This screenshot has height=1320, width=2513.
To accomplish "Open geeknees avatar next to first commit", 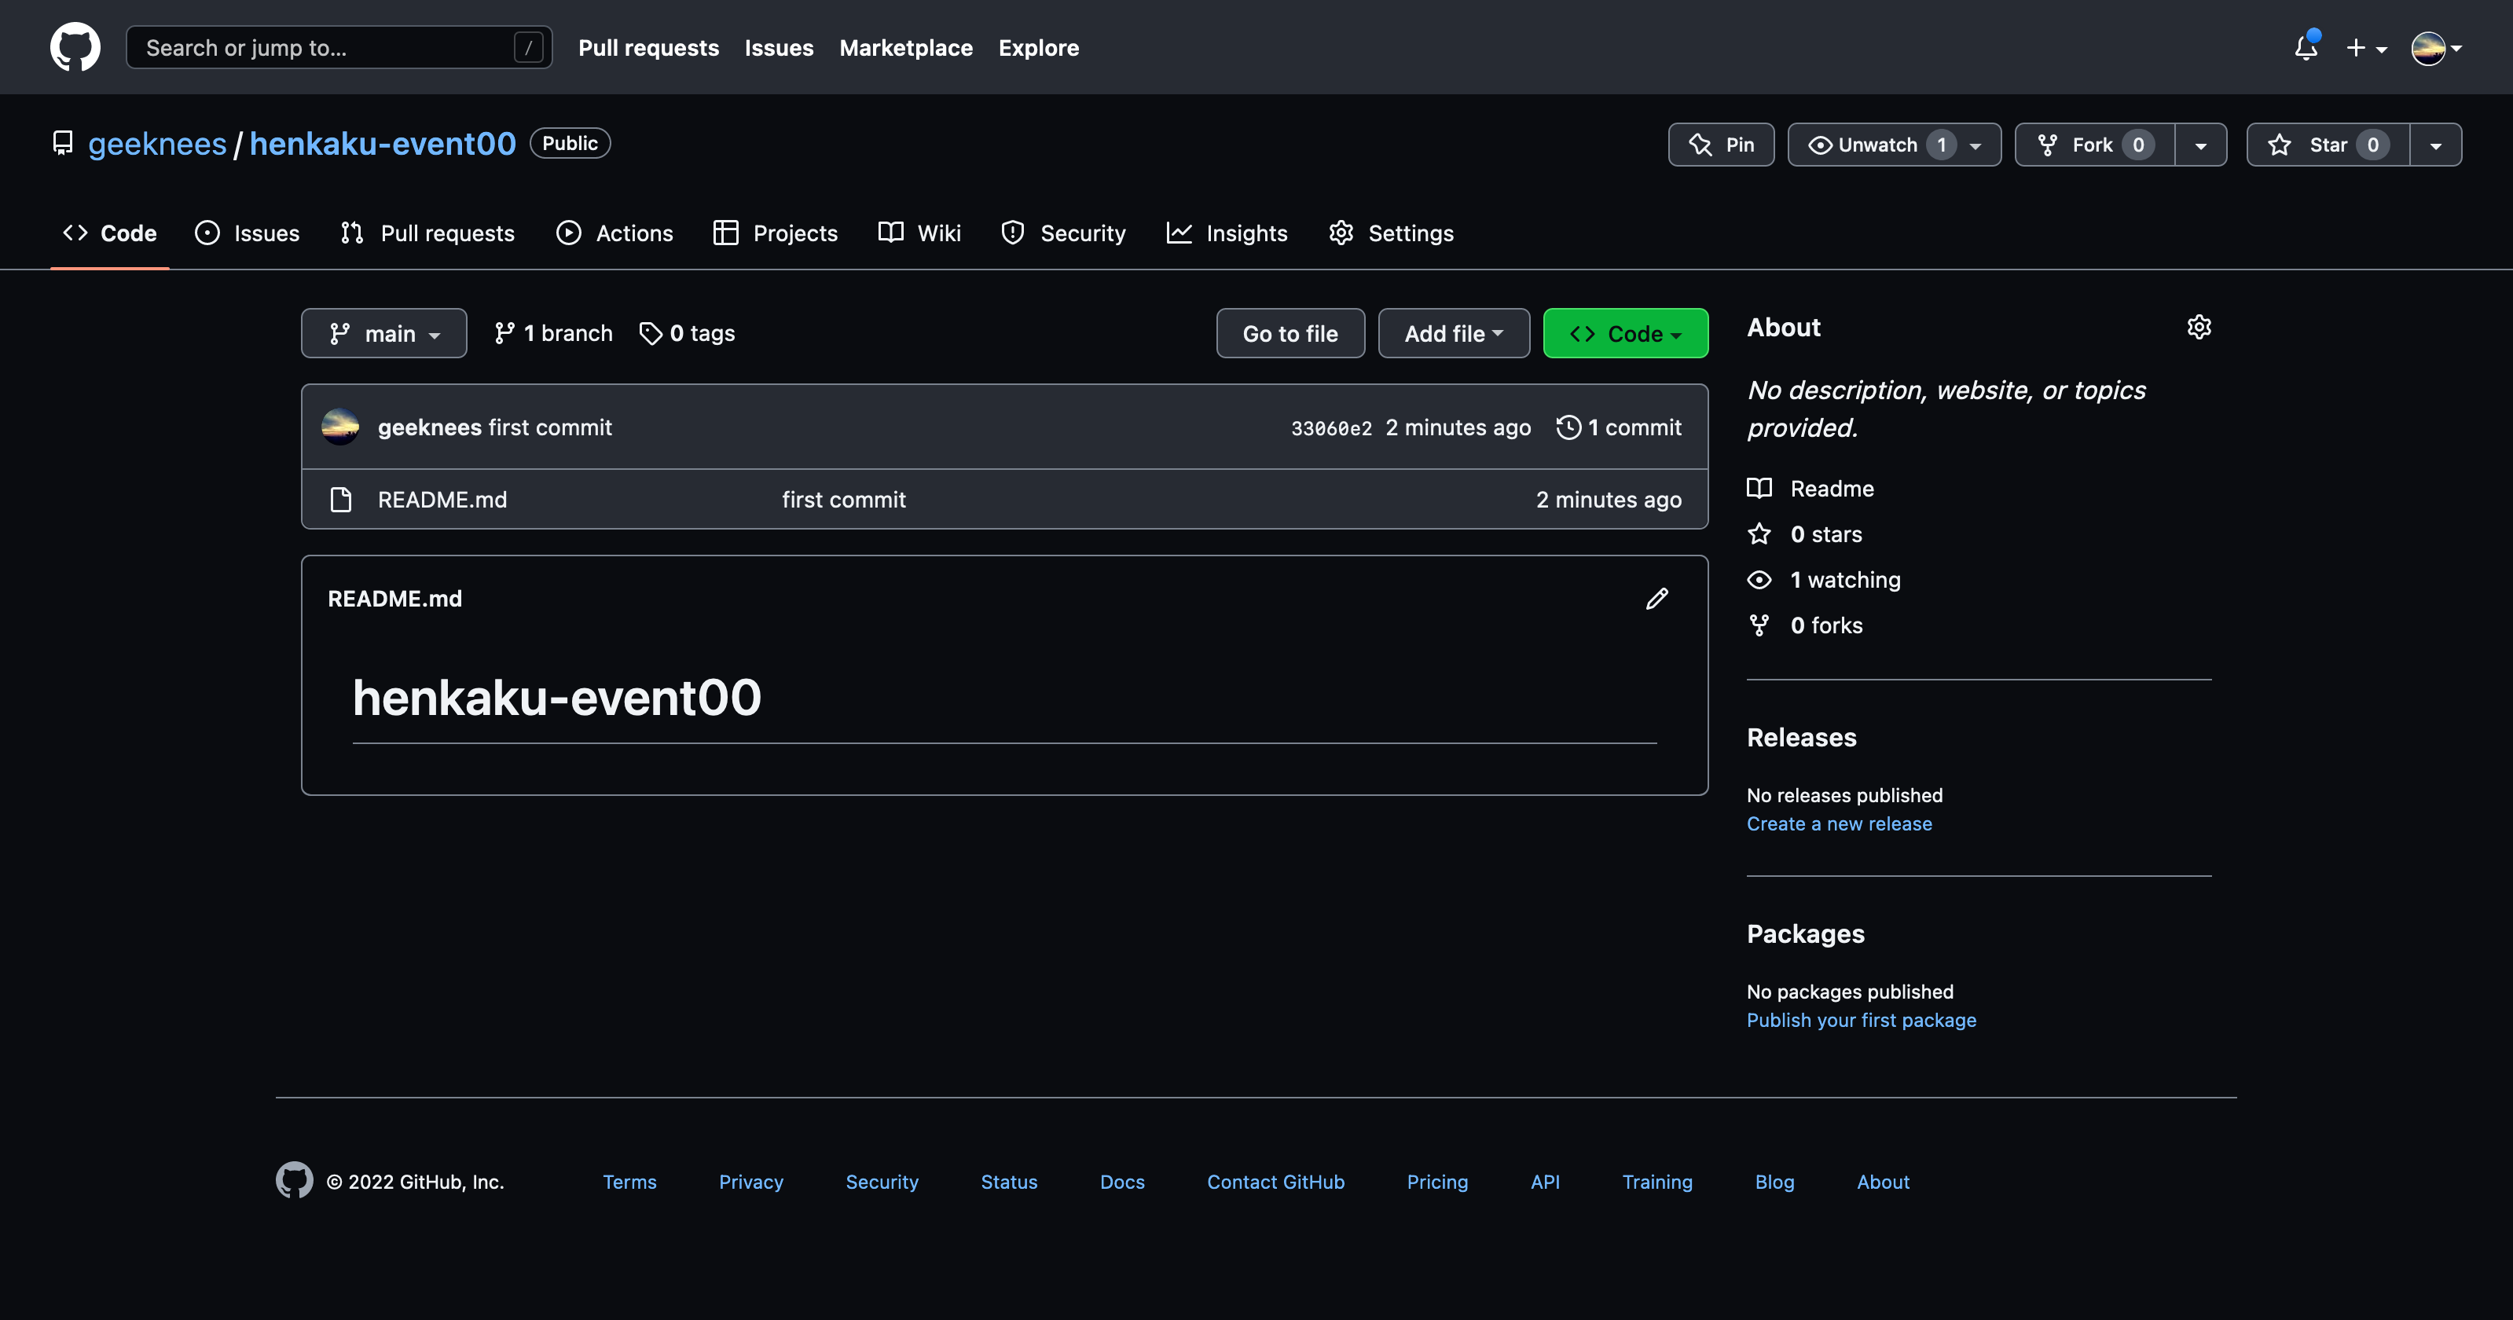I will coord(339,427).
